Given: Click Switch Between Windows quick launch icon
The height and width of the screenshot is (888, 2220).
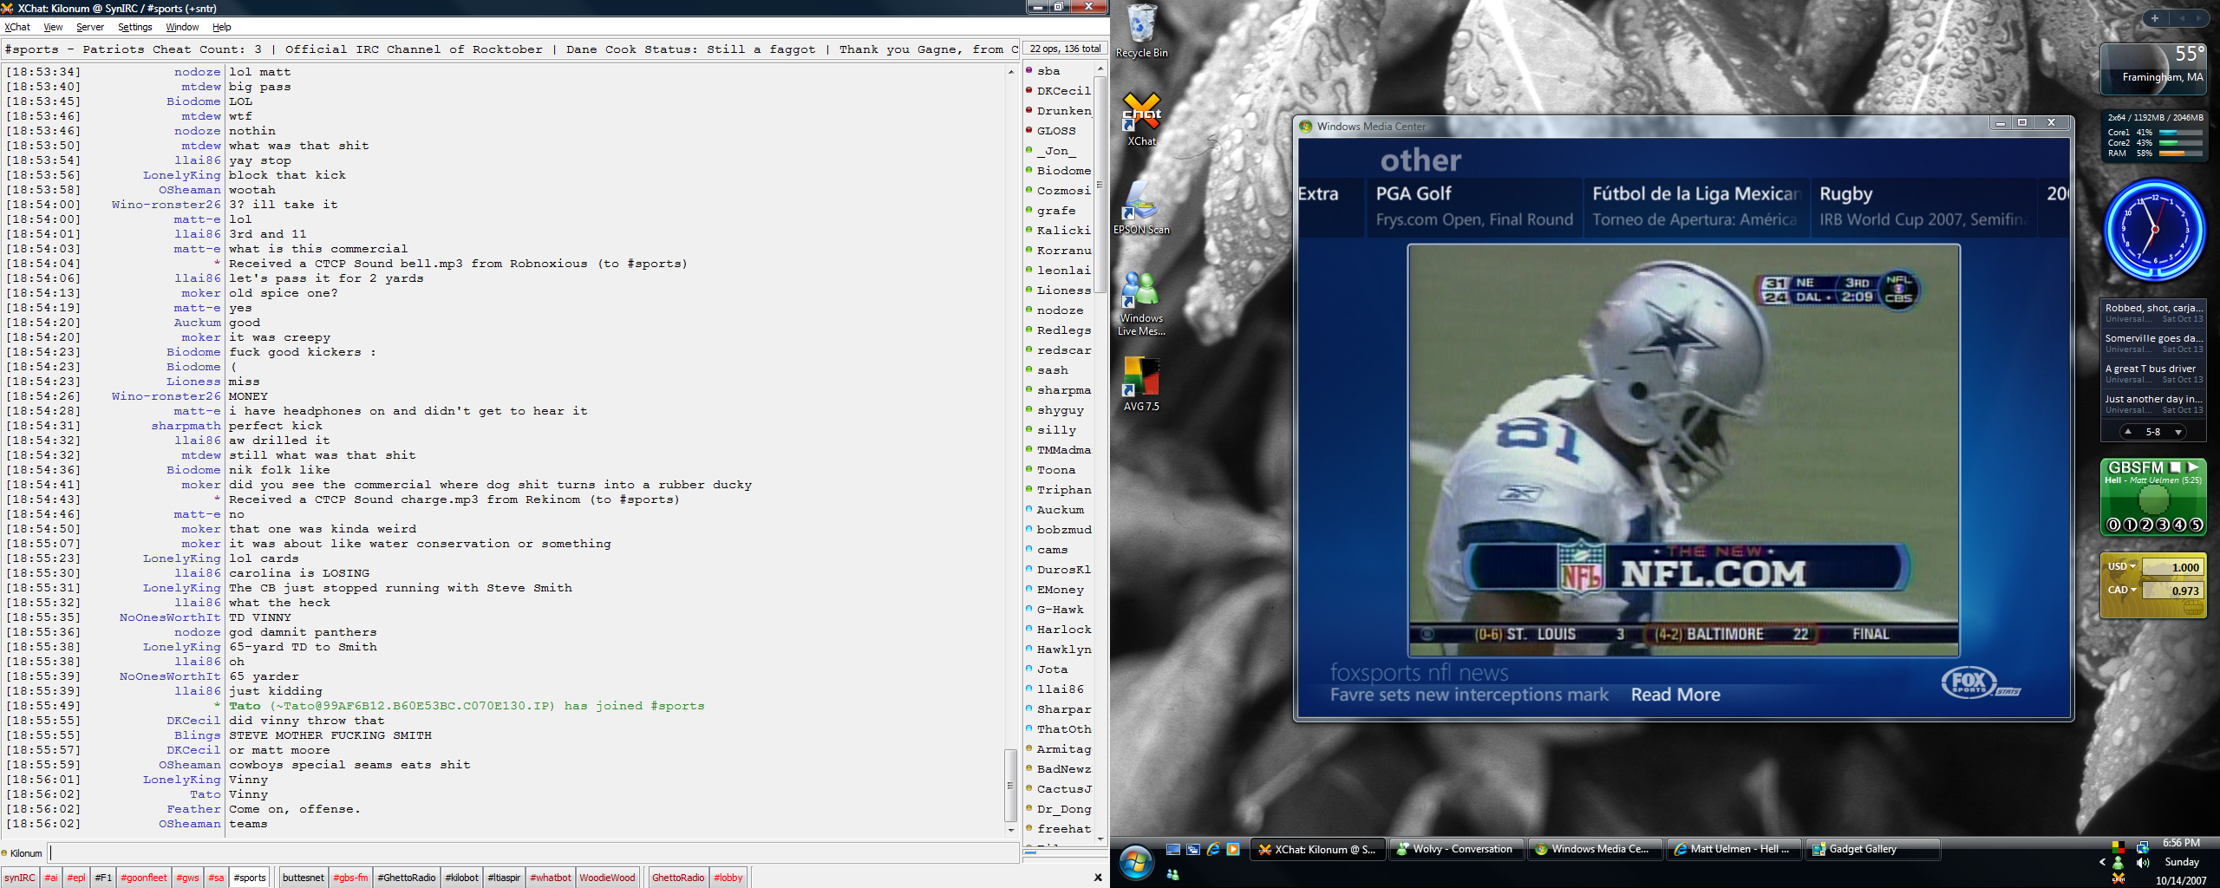Looking at the screenshot, I should coord(1193,850).
